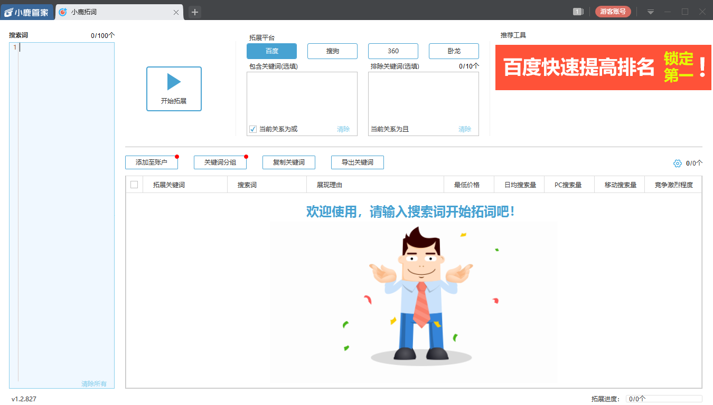Viewport: 713px width, 405px height.
Task: Close the application window
Action: click(x=702, y=12)
